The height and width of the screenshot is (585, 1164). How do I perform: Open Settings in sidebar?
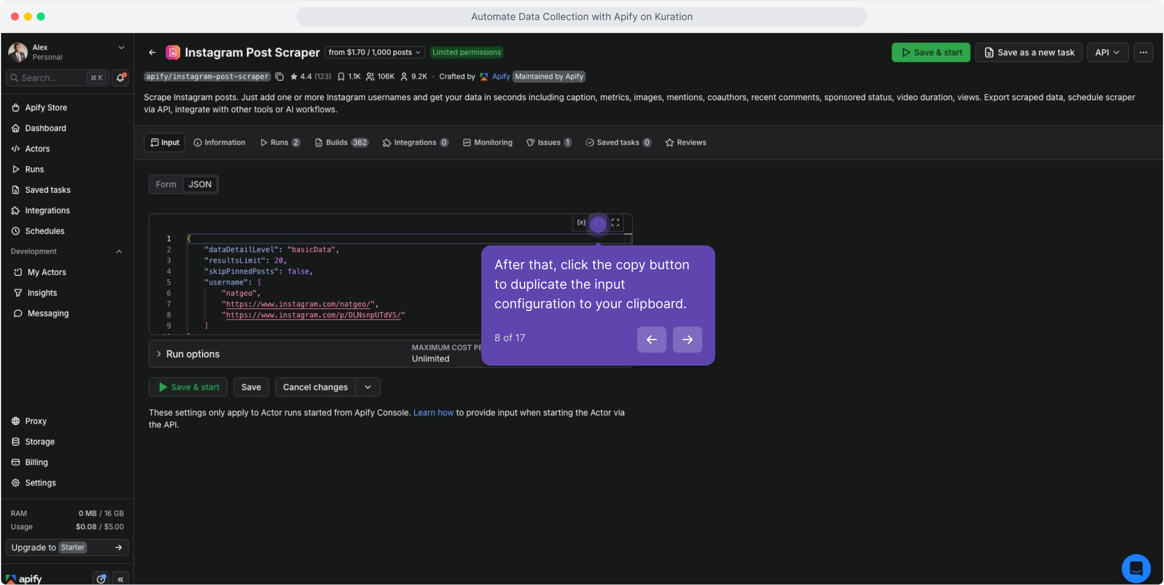point(67,483)
